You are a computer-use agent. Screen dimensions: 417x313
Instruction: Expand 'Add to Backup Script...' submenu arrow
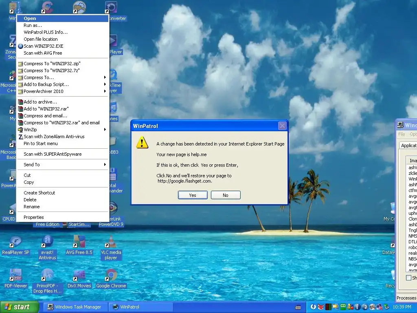click(105, 84)
